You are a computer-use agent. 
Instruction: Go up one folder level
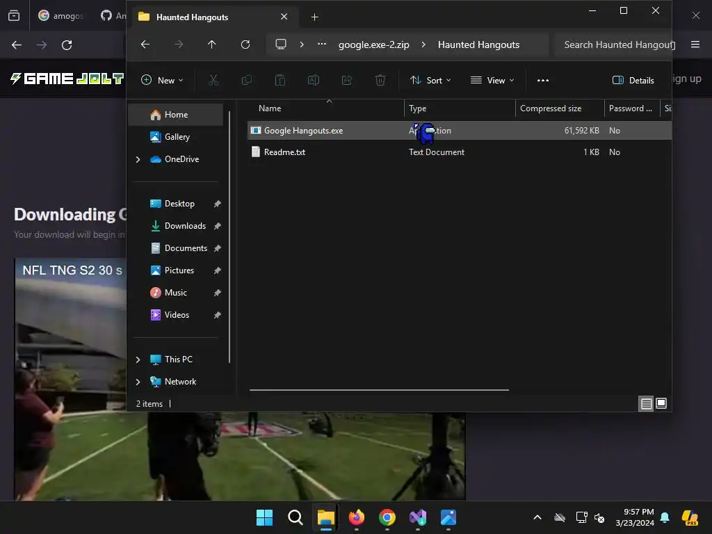pyautogui.click(x=211, y=44)
